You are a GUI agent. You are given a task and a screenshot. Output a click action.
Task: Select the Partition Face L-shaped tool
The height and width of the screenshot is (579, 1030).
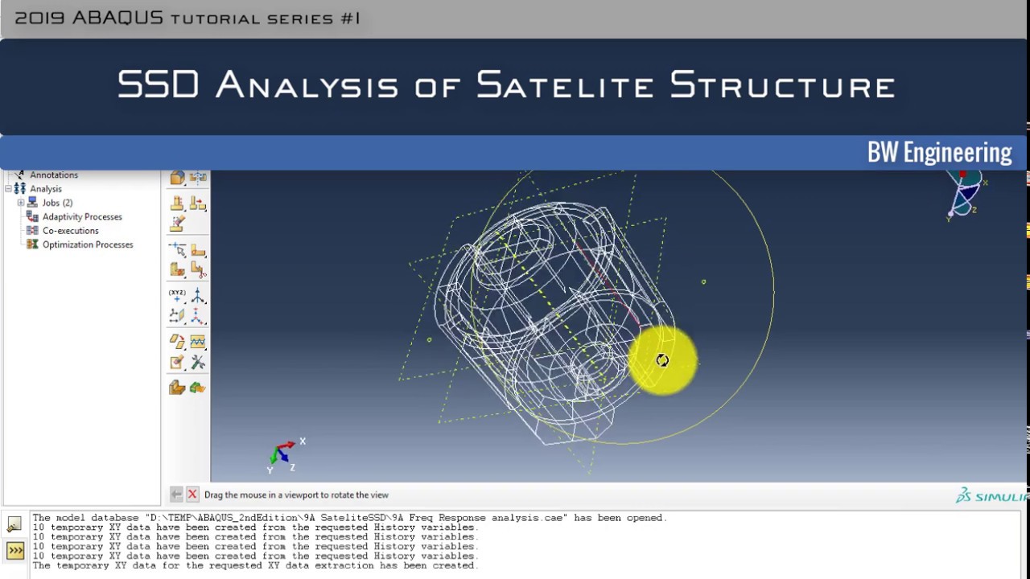pos(198,250)
